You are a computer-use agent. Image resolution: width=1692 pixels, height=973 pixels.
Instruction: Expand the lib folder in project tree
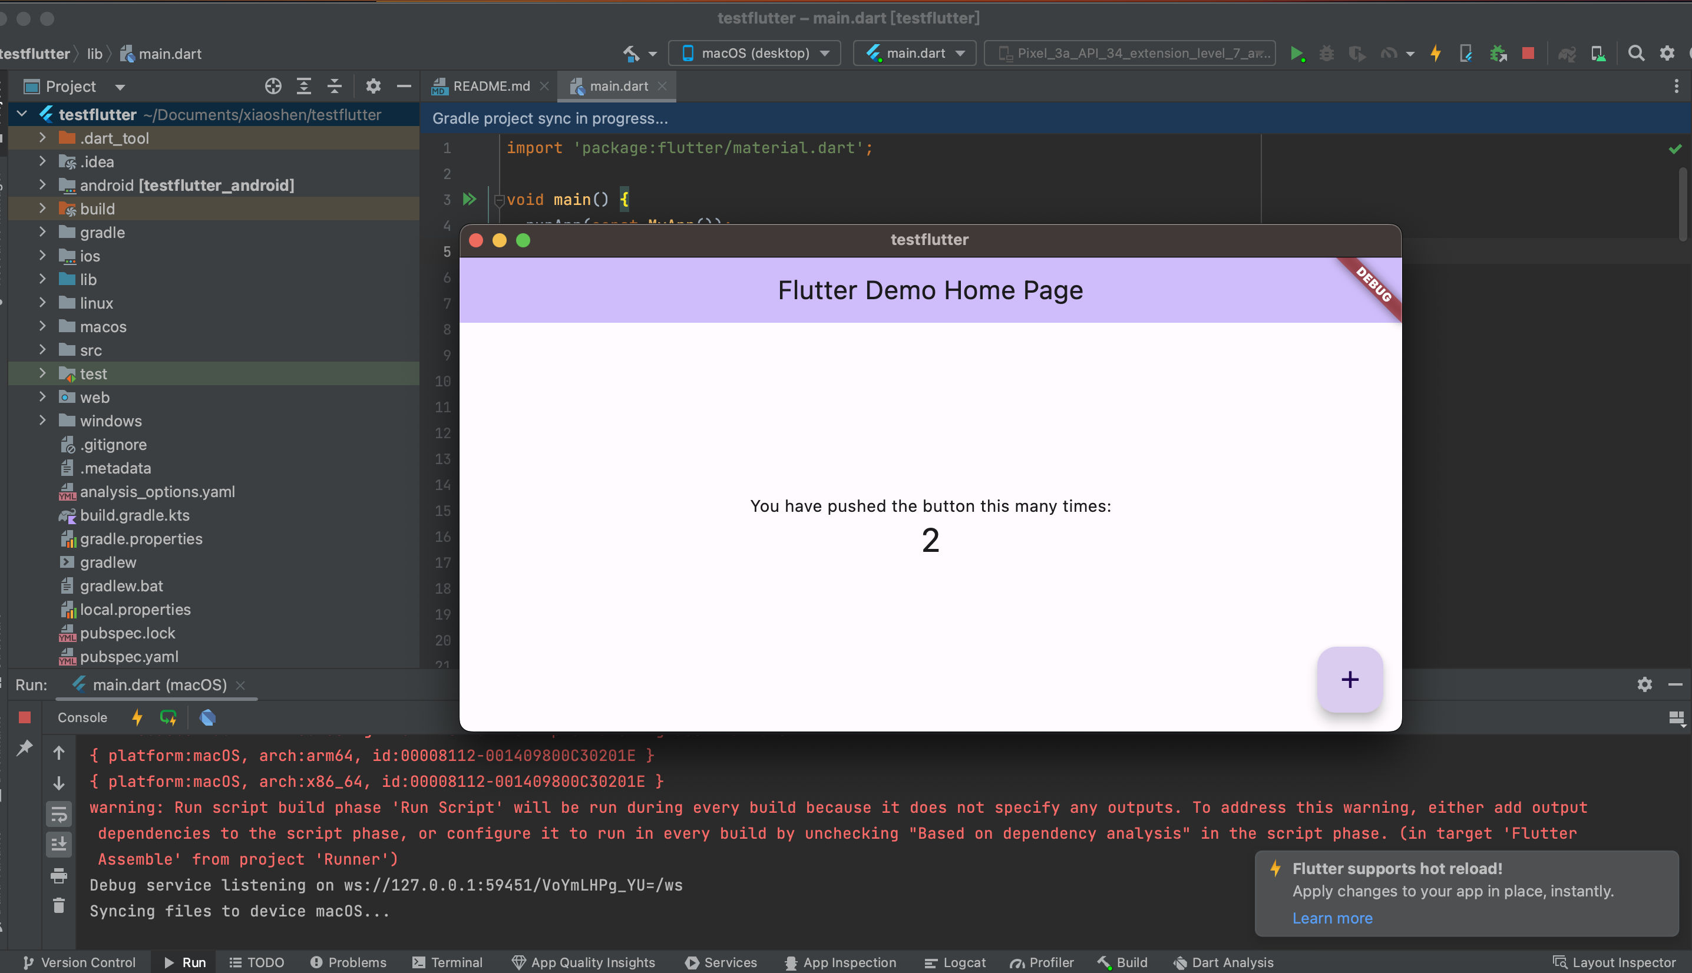pyautogui.click(x=43, y=279)
